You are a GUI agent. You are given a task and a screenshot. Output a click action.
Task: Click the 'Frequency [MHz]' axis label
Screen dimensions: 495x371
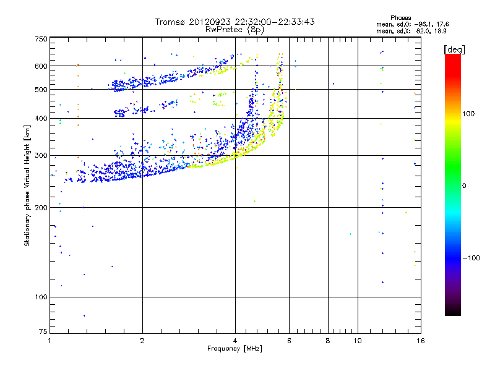click(x=235, y=349)
